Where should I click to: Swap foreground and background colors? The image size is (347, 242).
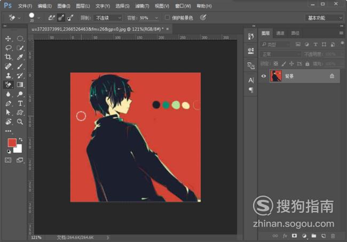[x=21, y=140]
